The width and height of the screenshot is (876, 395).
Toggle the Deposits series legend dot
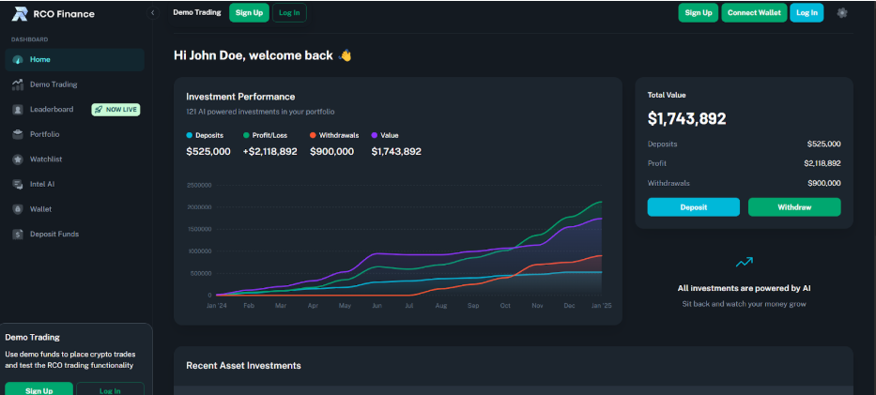(190, 136)
